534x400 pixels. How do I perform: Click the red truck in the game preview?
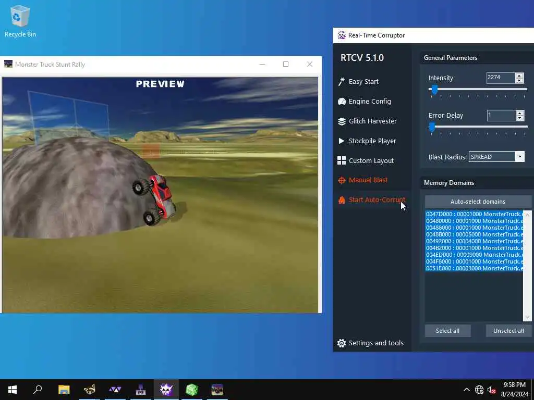[156, 199]
